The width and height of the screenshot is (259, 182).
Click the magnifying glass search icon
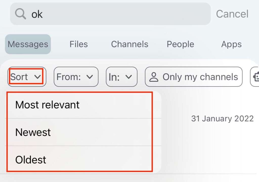click(x=20, y=14)
